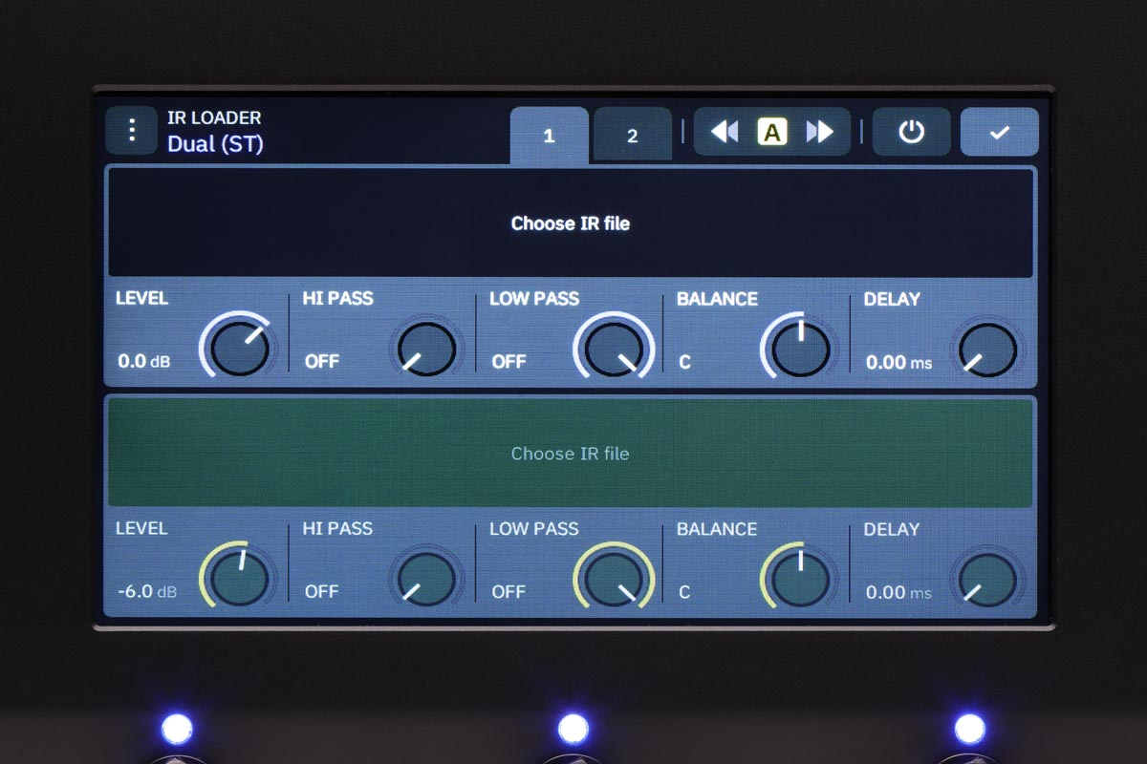
Task: Adjust second IR LEVEL knob showing -6.0 dB
Action: coord(237,578)
